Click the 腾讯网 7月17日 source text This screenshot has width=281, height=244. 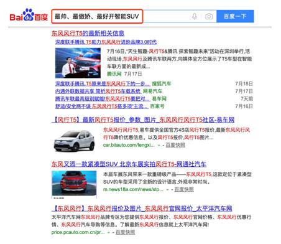click(x=124, y=74)
